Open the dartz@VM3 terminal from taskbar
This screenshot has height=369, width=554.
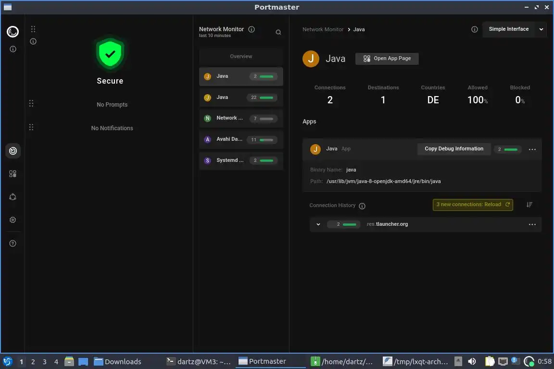[199, 362]
